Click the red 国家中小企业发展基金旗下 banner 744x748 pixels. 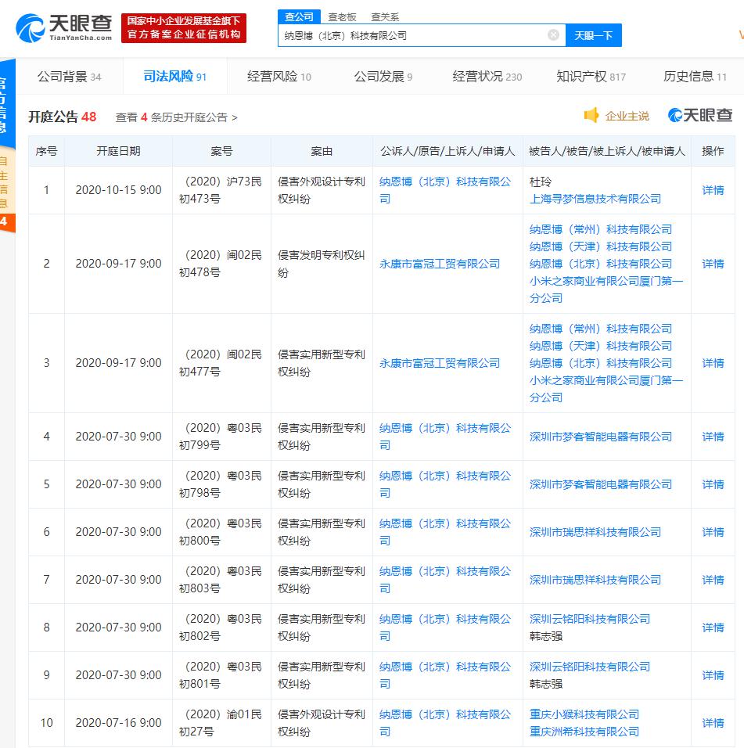[x=184, y=27]
